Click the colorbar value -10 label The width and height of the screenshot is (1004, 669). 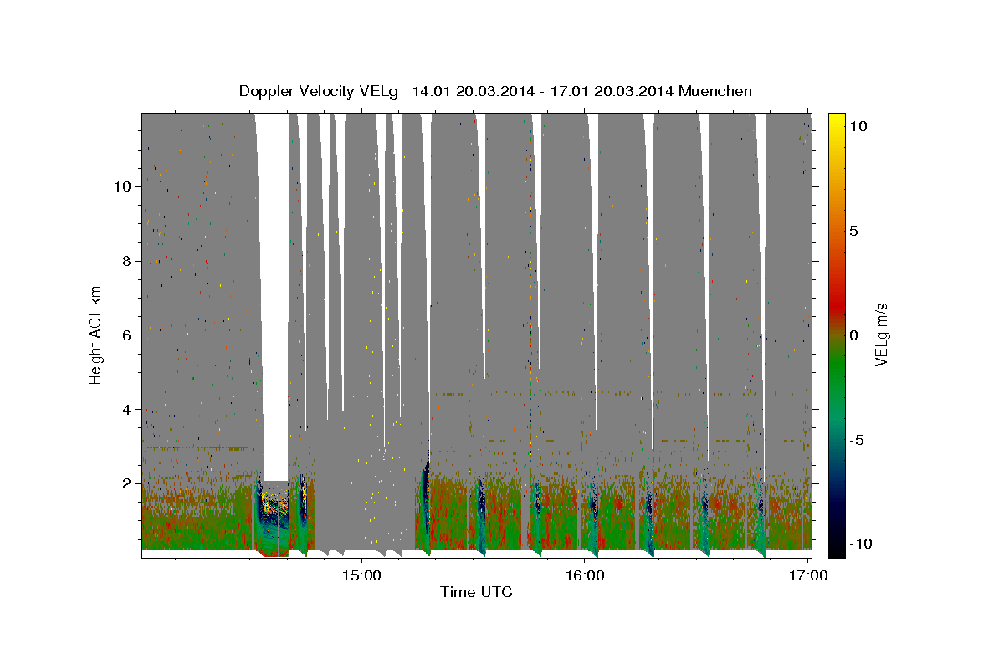[x=860, y=544]
